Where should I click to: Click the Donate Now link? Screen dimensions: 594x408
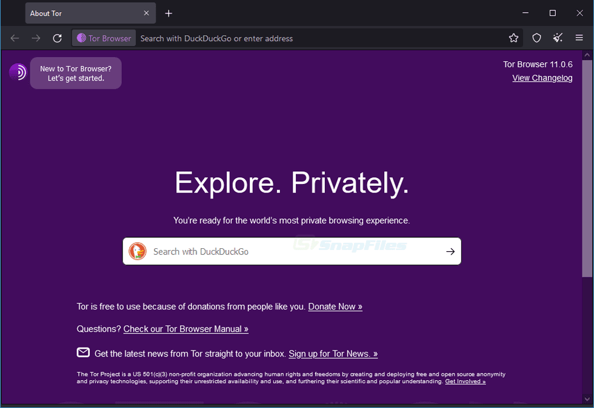[x=335, y=306]
